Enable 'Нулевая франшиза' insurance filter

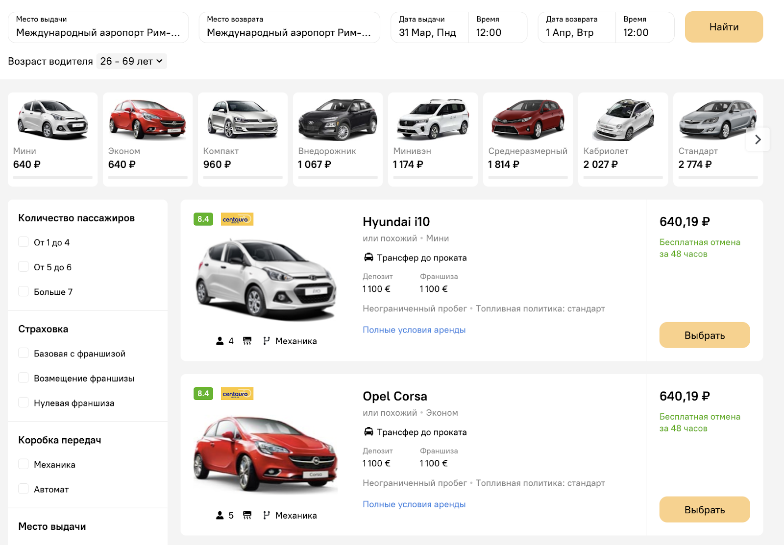click(24, 403)
